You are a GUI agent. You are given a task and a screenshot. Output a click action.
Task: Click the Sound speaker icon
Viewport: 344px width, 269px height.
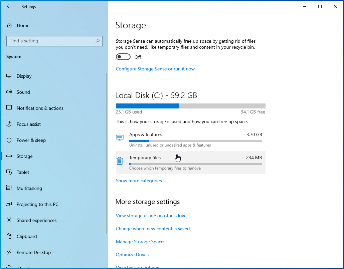click(9, 92)
